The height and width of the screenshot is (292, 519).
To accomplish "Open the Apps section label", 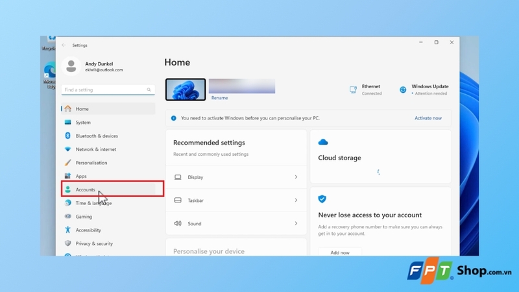I will coord(81,176).
